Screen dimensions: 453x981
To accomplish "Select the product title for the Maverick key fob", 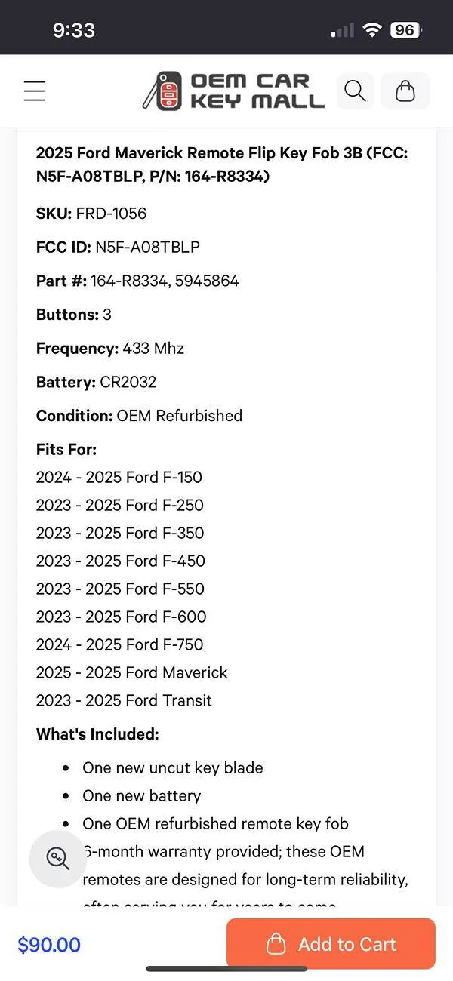I will point(222,165).
